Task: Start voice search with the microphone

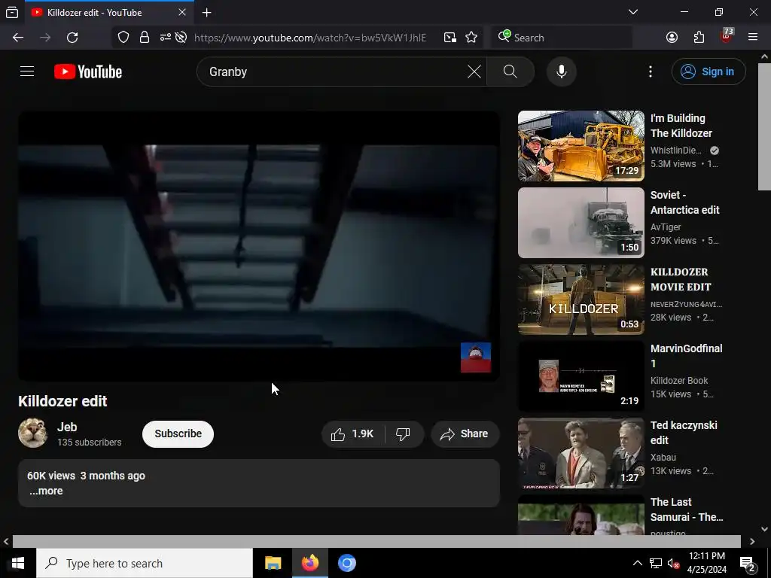Action: [x=561, y=71]
